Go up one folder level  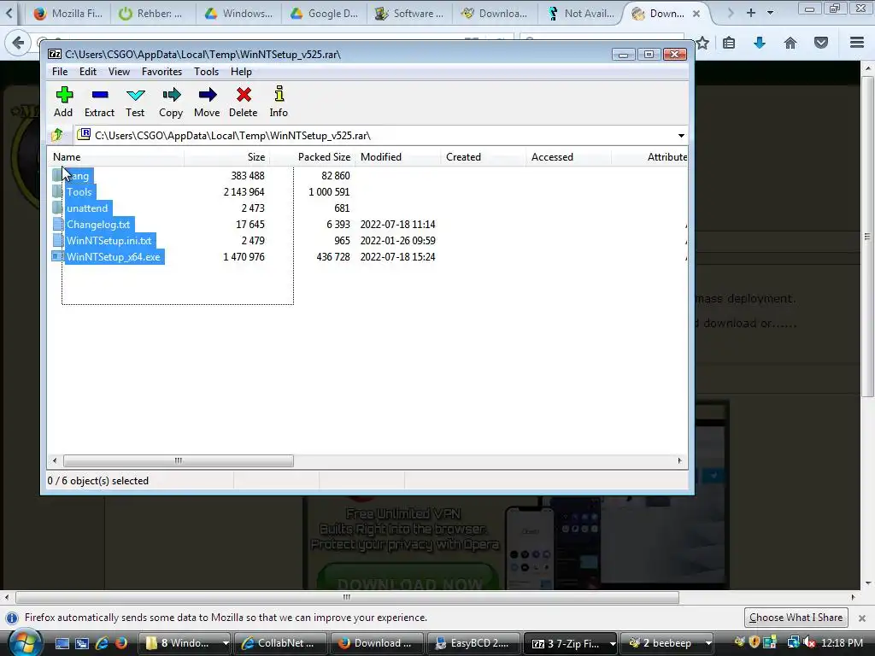(x=57, y=135)
